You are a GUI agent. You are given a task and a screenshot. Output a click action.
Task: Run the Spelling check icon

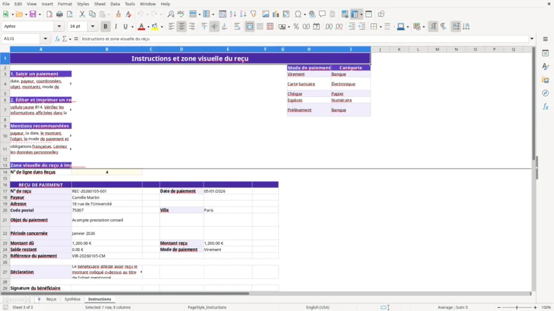181,14
